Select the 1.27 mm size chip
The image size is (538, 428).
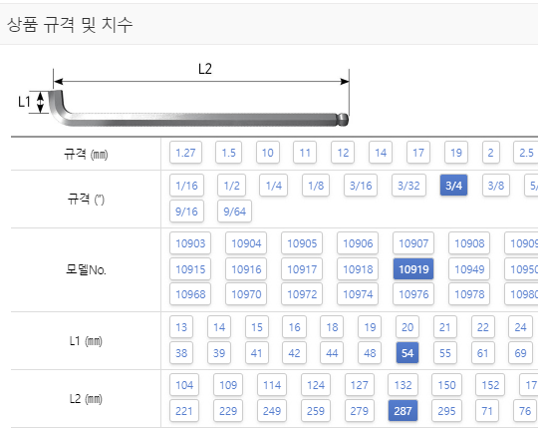185,153
